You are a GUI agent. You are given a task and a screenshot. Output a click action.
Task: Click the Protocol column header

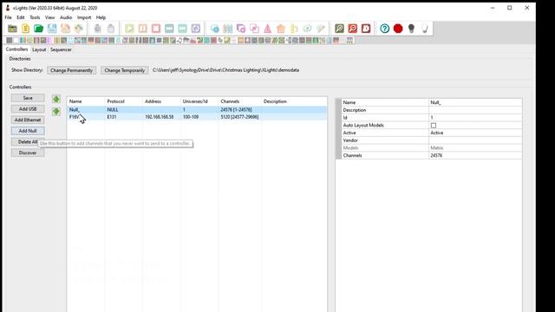[115, 101]
